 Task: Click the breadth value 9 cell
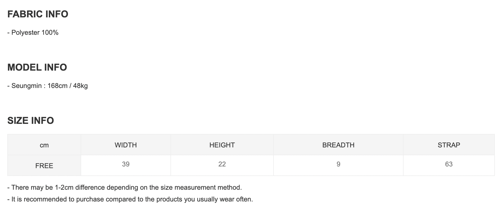(338, 164)
